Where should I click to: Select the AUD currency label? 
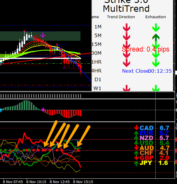[147, 148]
